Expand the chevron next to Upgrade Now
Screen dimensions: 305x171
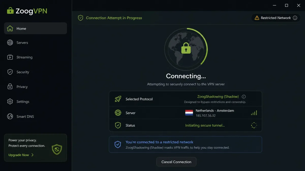(x=33, y=155)
